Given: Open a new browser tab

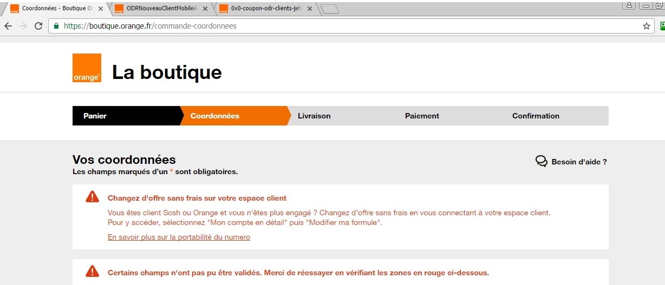Looking at the screenshot, I should [x=330, y=9].
